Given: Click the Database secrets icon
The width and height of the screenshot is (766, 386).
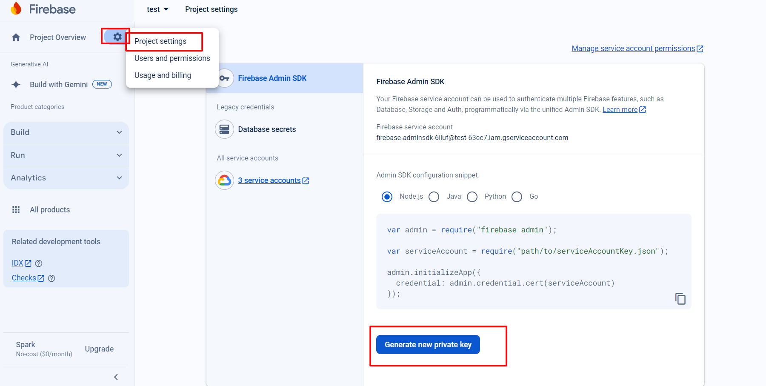Looking at the screenshot, I should (x=224, y=129).
